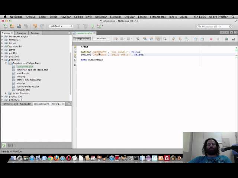Image resolution: width=238 pixels, height=178 pixels.
Task: Click Find Next Occurrence editor icon
Action: tap(151, 39)
